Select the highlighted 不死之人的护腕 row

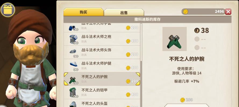tap(102, 79)
